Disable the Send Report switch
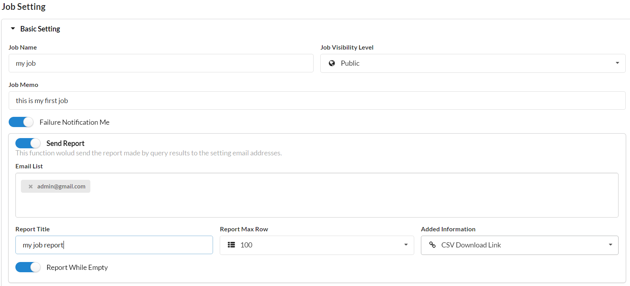This screenshot has height=286, width=630. pyautogui.click(x=28, y=143)
